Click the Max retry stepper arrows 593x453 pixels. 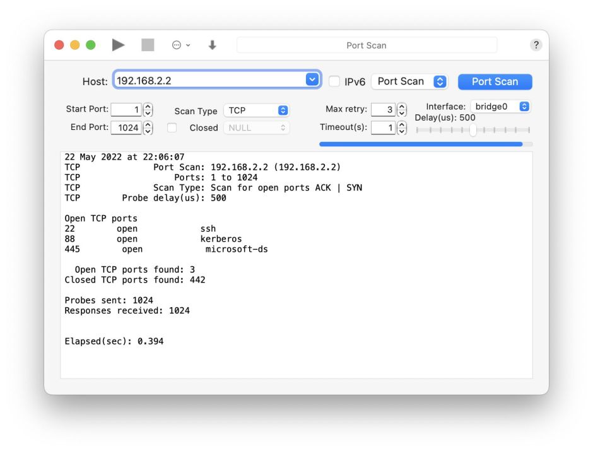pyautogui.click(x=401, y=110)
